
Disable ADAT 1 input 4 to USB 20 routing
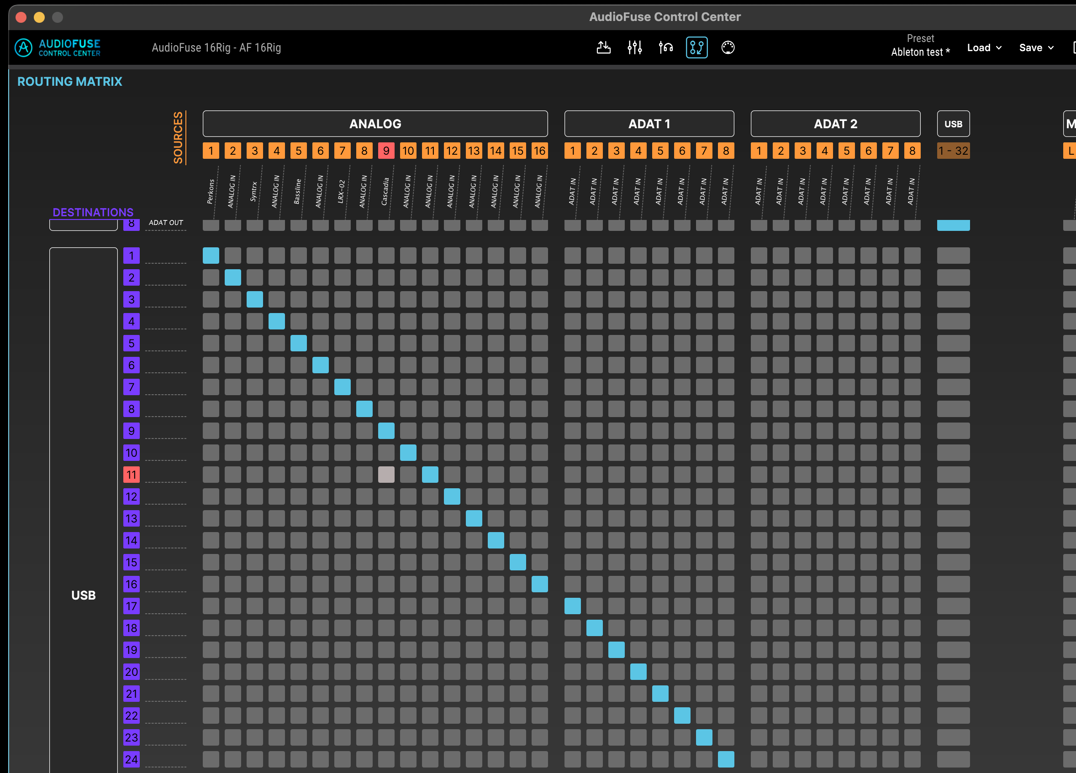pos(638,672)
